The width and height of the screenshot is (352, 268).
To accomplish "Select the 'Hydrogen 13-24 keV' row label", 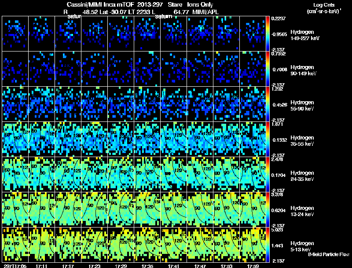I will coord(302,211).
